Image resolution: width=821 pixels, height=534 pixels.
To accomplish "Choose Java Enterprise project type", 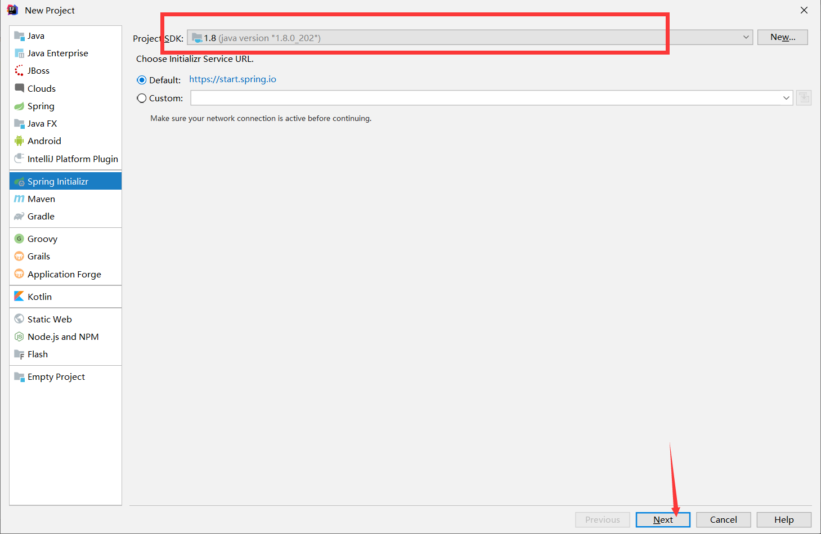I will [x=65, y=53].
